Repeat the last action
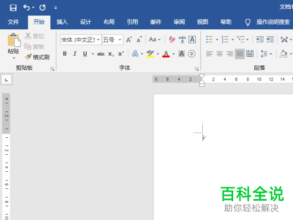Image resolution: width=293 pixels, height=220 pixels. (42, 8)
